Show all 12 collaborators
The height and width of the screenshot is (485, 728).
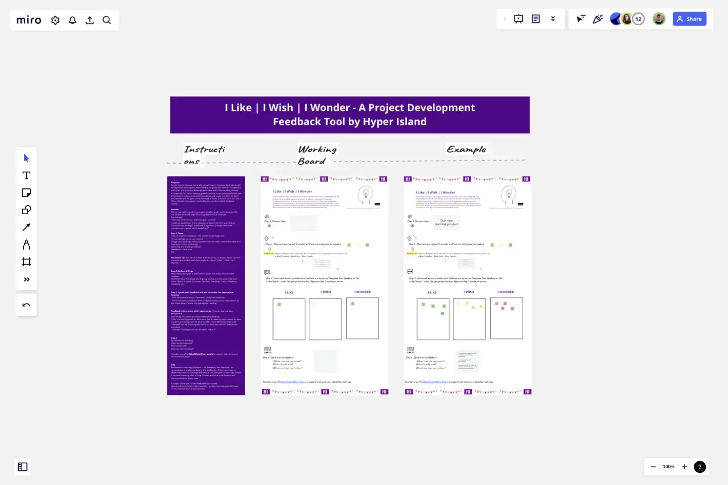click(639, 19)
